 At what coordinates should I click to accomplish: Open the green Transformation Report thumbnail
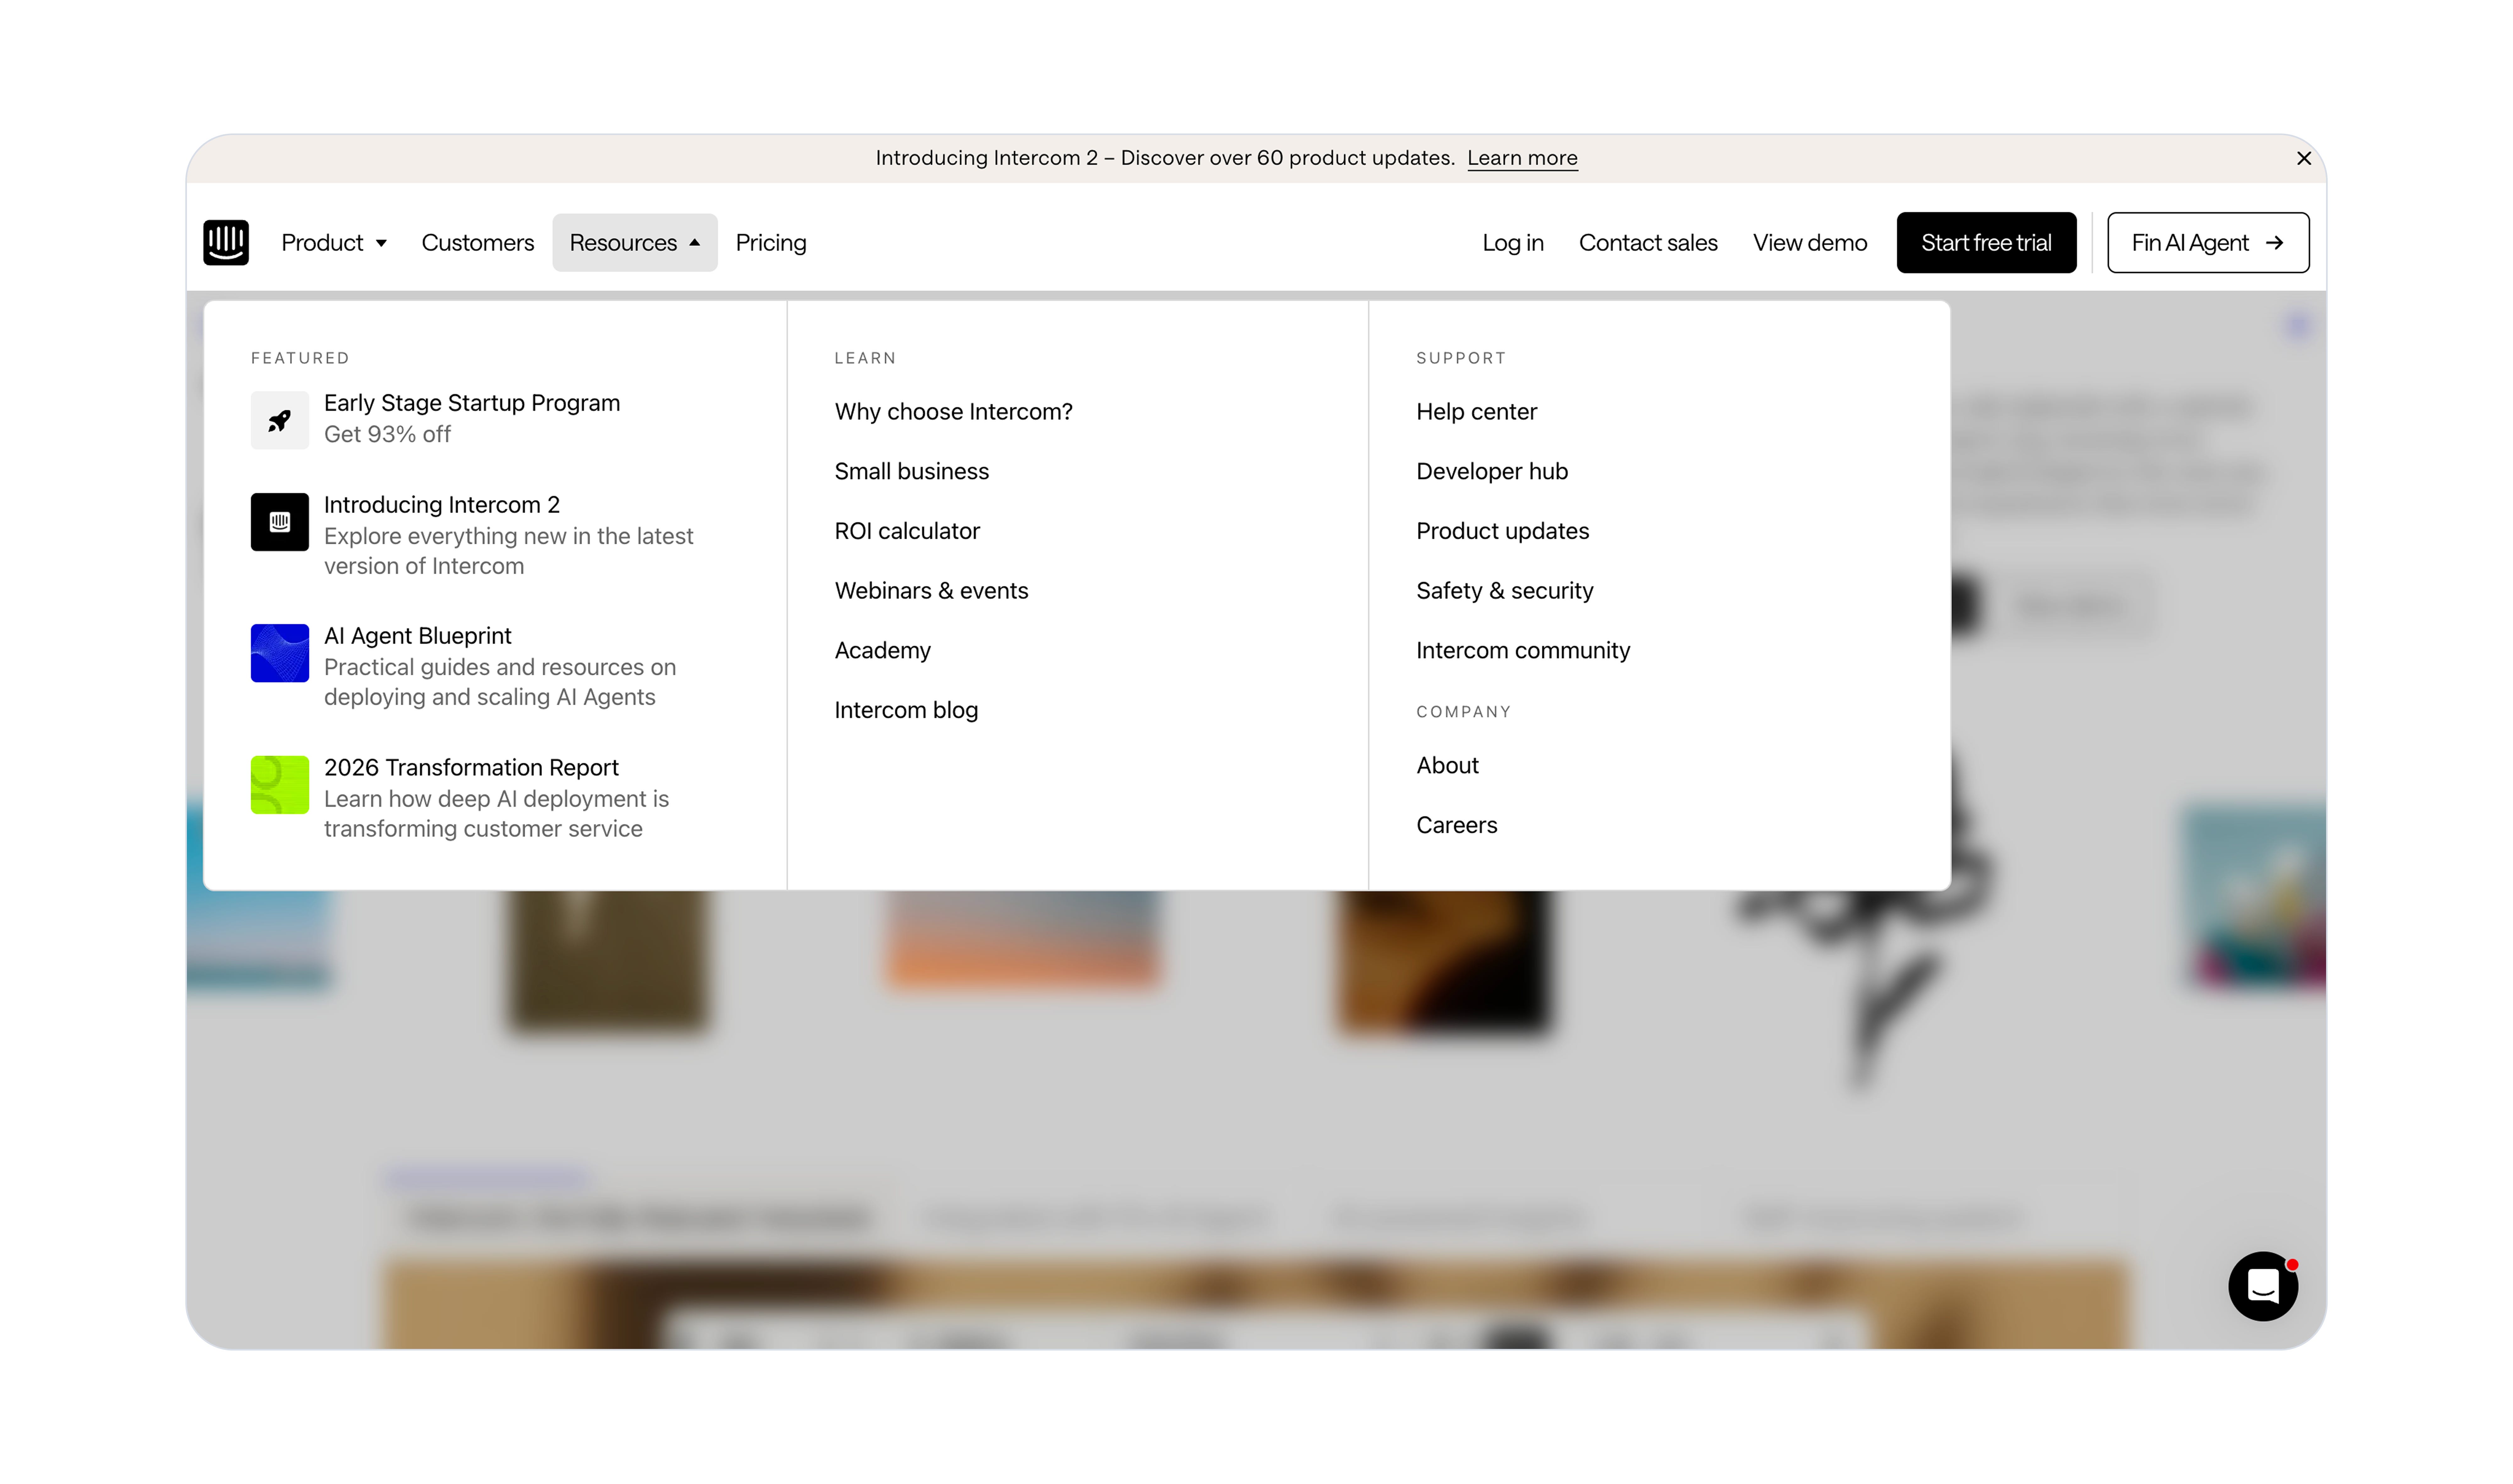tap(280, 785)
